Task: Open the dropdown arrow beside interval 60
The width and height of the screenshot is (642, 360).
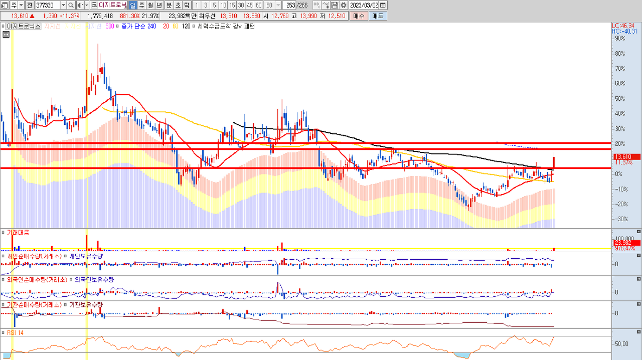Action: 278,5
